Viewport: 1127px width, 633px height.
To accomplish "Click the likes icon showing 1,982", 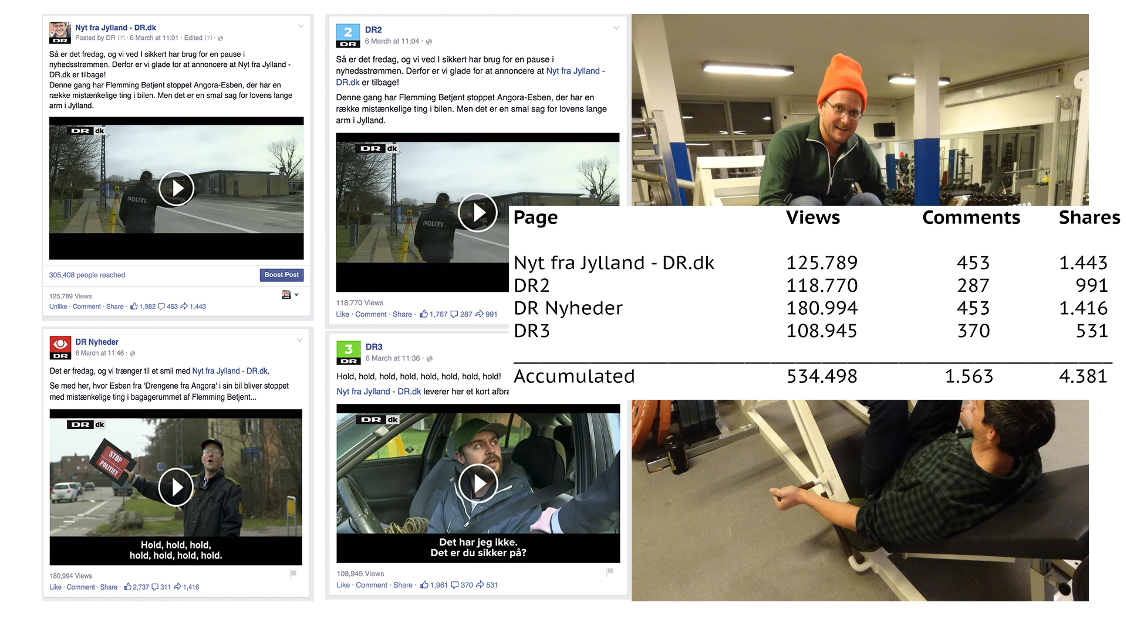I will (134, 306).
